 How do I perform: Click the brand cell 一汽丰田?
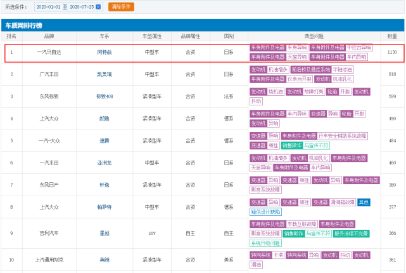49,163
